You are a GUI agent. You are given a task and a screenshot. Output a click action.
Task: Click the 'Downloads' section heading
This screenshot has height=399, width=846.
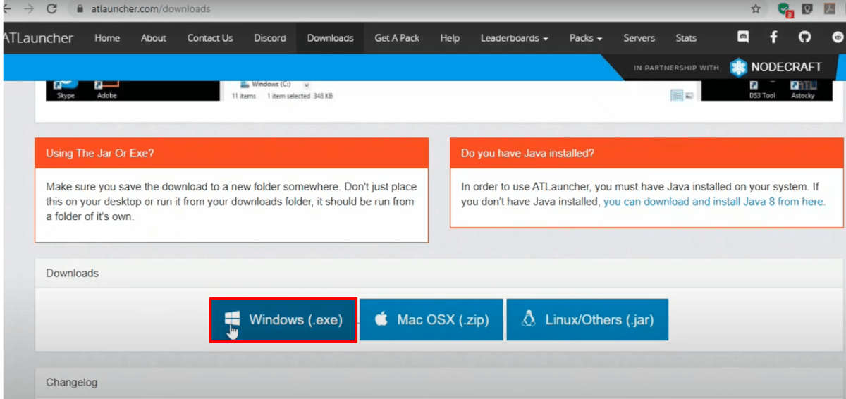coord(73,273)
